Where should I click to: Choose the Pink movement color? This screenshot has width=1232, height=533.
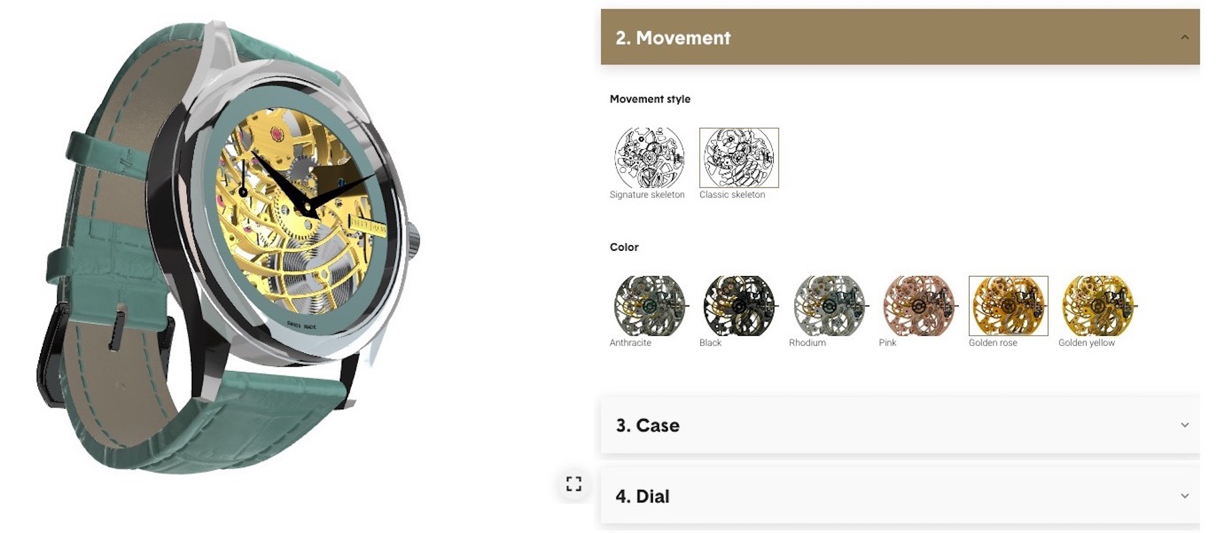point(919,306)
